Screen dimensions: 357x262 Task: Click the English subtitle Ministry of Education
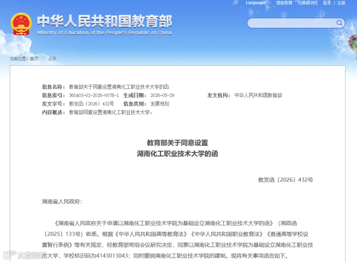pos(104,33)
